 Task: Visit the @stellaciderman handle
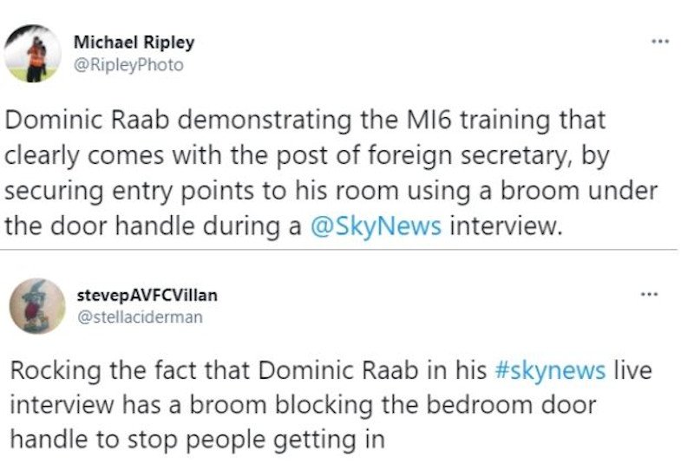pos(141,317)
